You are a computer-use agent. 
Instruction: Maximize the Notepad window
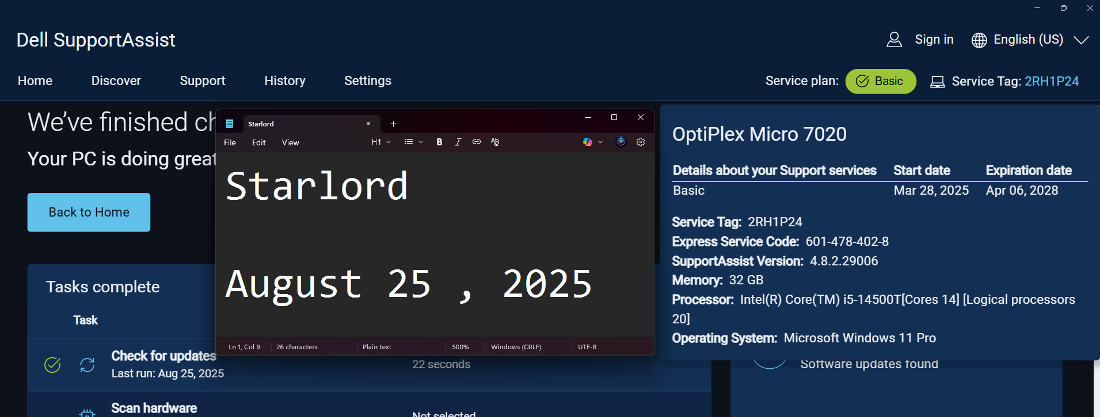point(614,117)
